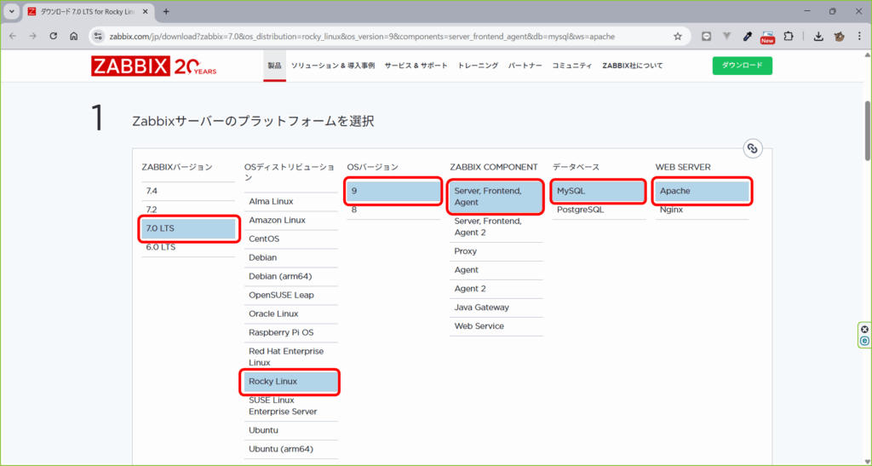Choose Ubuntu distribution (not arm64)
872x466 pixels.
pos(291,430)
